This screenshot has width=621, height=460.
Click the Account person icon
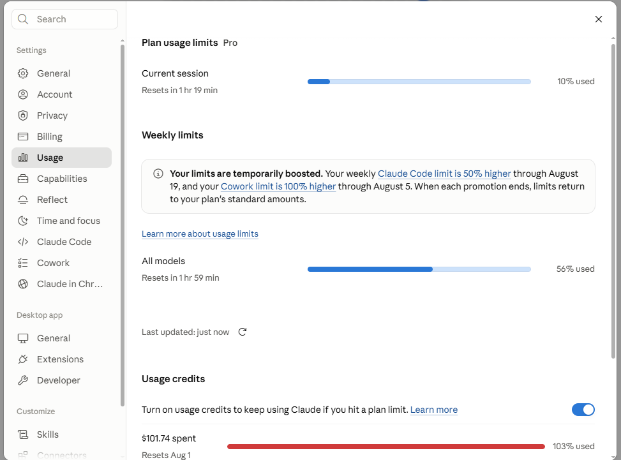point(23,94)
